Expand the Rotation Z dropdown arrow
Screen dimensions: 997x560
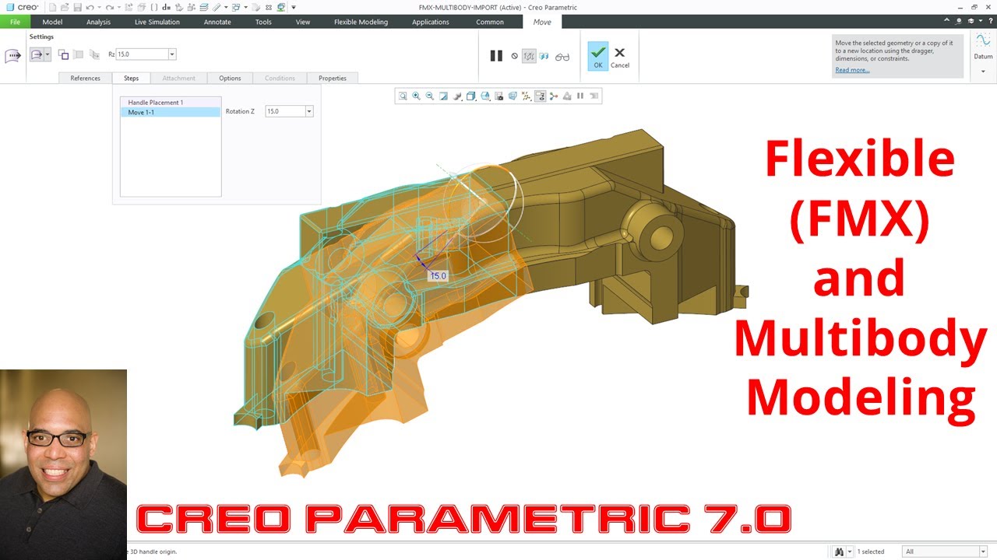(x=309, y=111)
